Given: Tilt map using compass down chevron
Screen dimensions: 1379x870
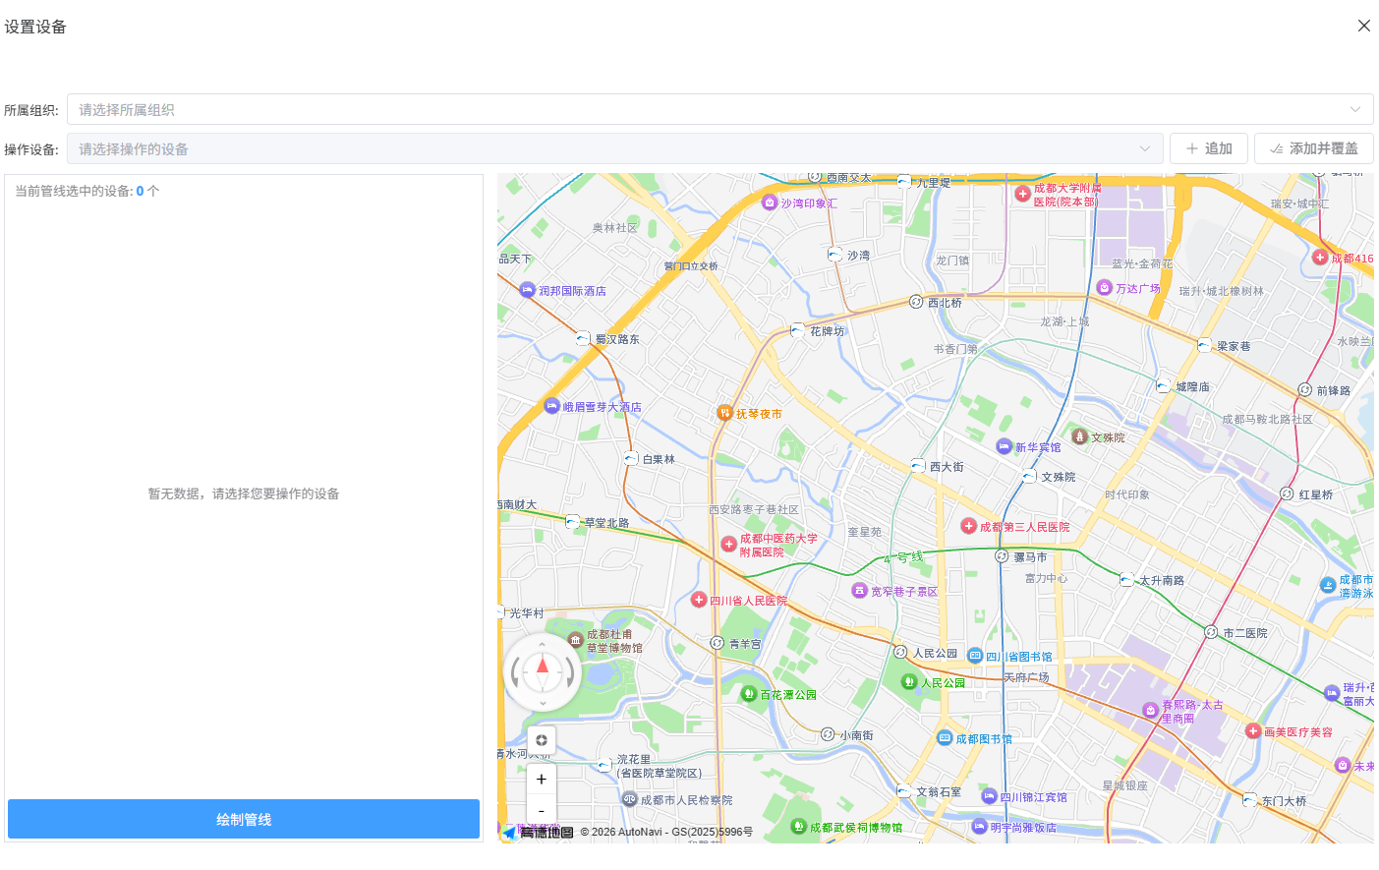Looking at the screenshot, I should [x=543, y=703].
